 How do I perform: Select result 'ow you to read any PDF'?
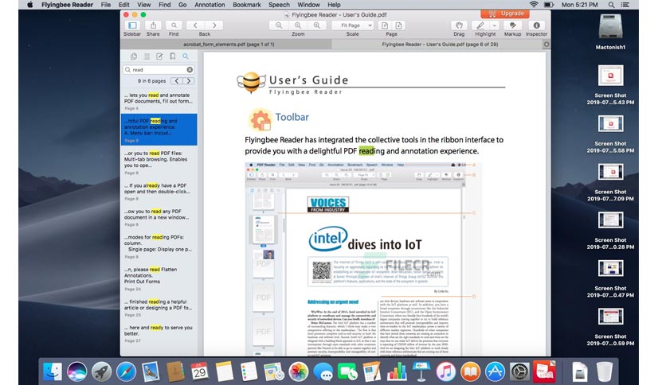159,217
